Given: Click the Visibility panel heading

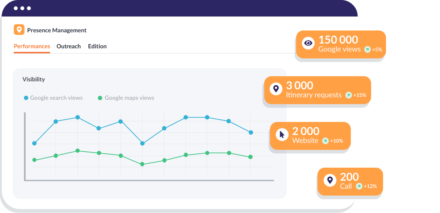Looking at the screenshot, I should pos(33,79).
